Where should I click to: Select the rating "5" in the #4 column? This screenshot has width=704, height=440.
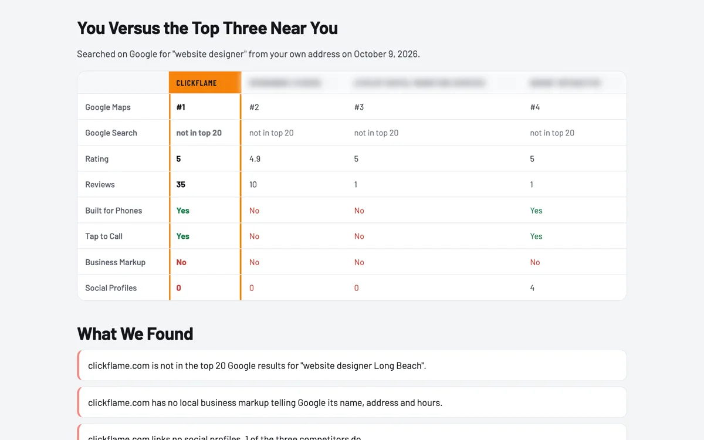[532, 159]
